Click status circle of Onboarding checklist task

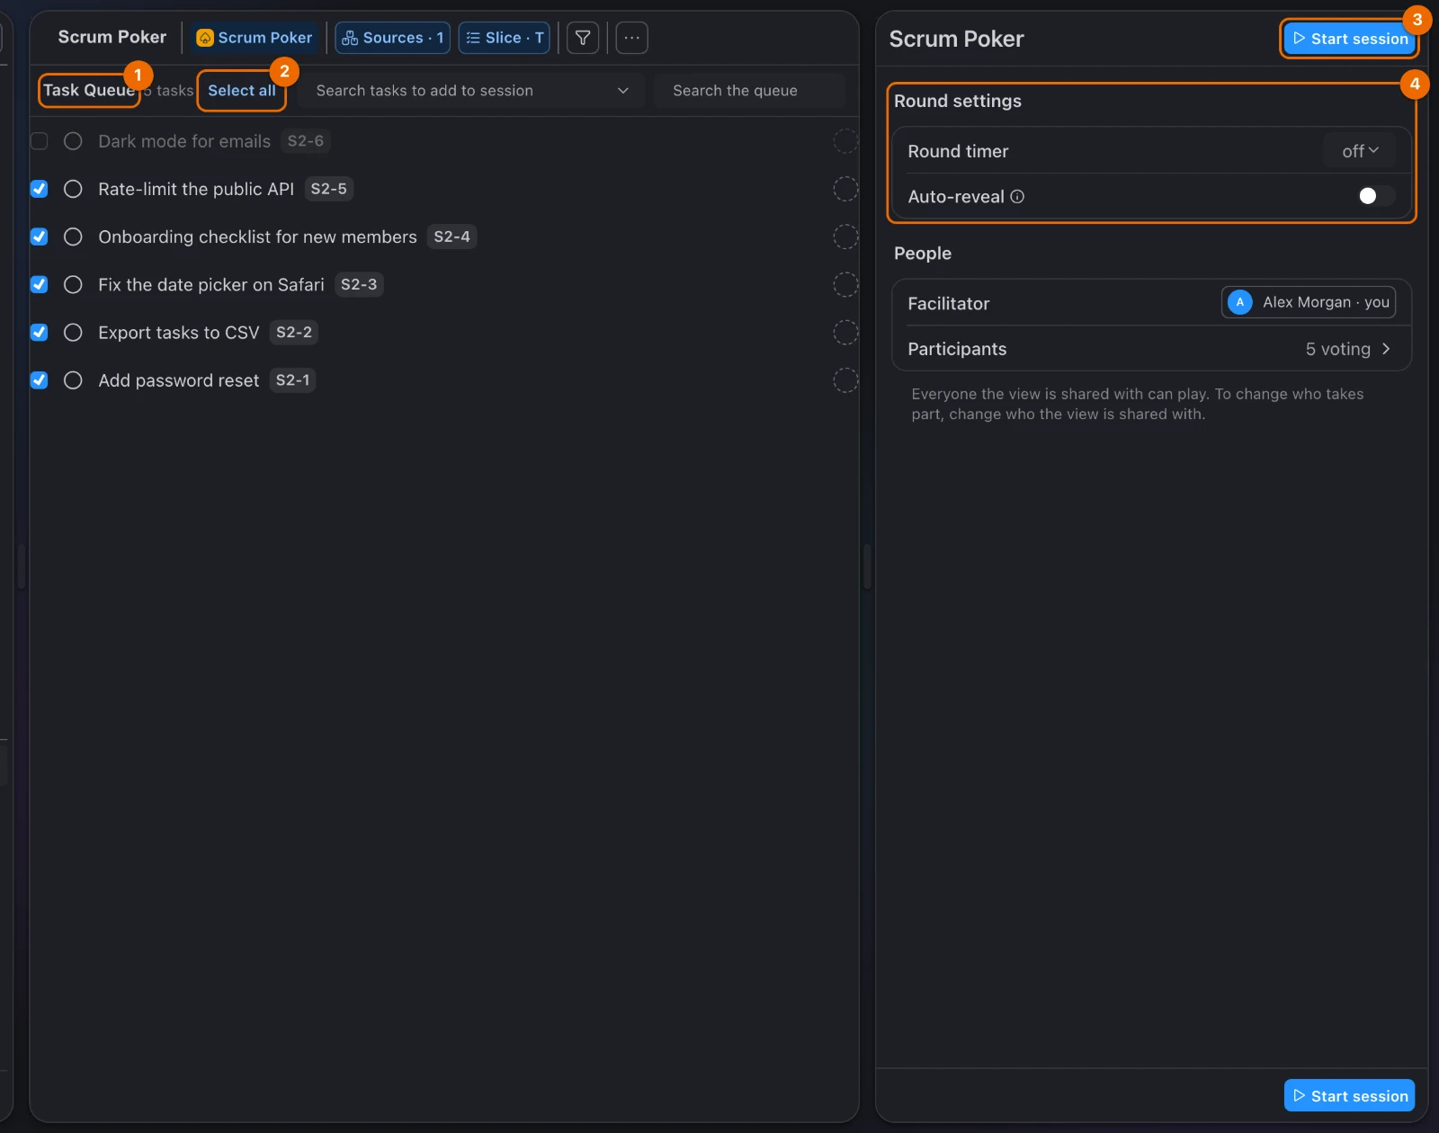(x=74, y=236)
